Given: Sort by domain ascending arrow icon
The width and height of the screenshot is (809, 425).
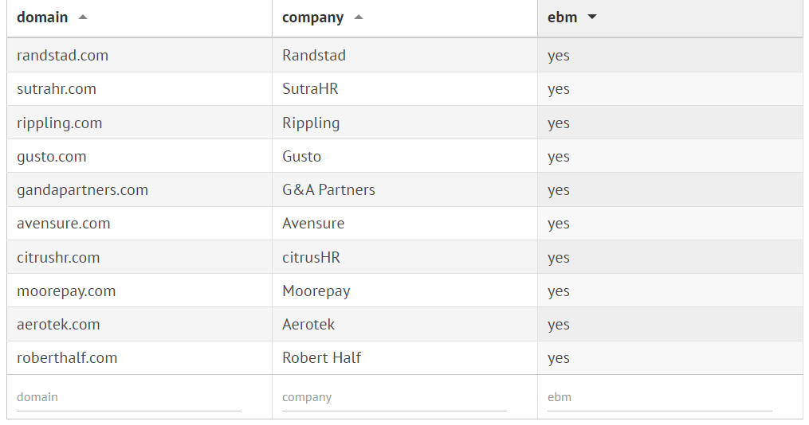Looking at the screenshot, I should point(83,18).
